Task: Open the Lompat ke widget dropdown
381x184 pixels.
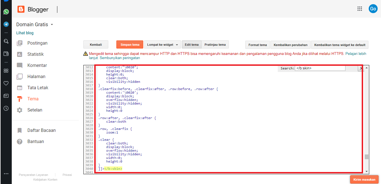Action: (x=162, y=45)
